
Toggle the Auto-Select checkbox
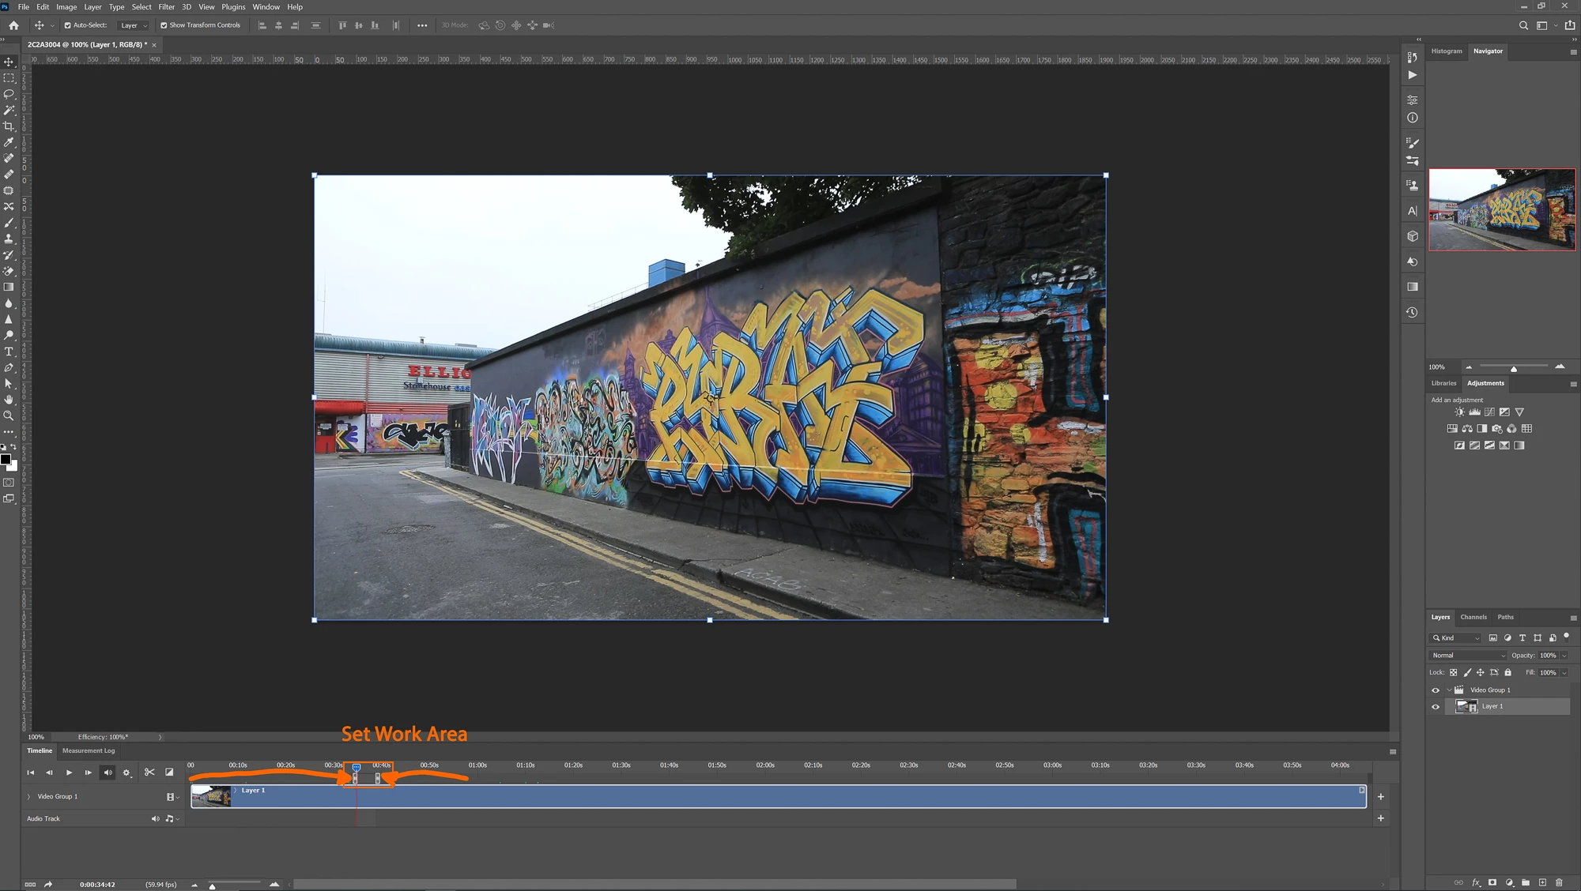pos(68,25)
